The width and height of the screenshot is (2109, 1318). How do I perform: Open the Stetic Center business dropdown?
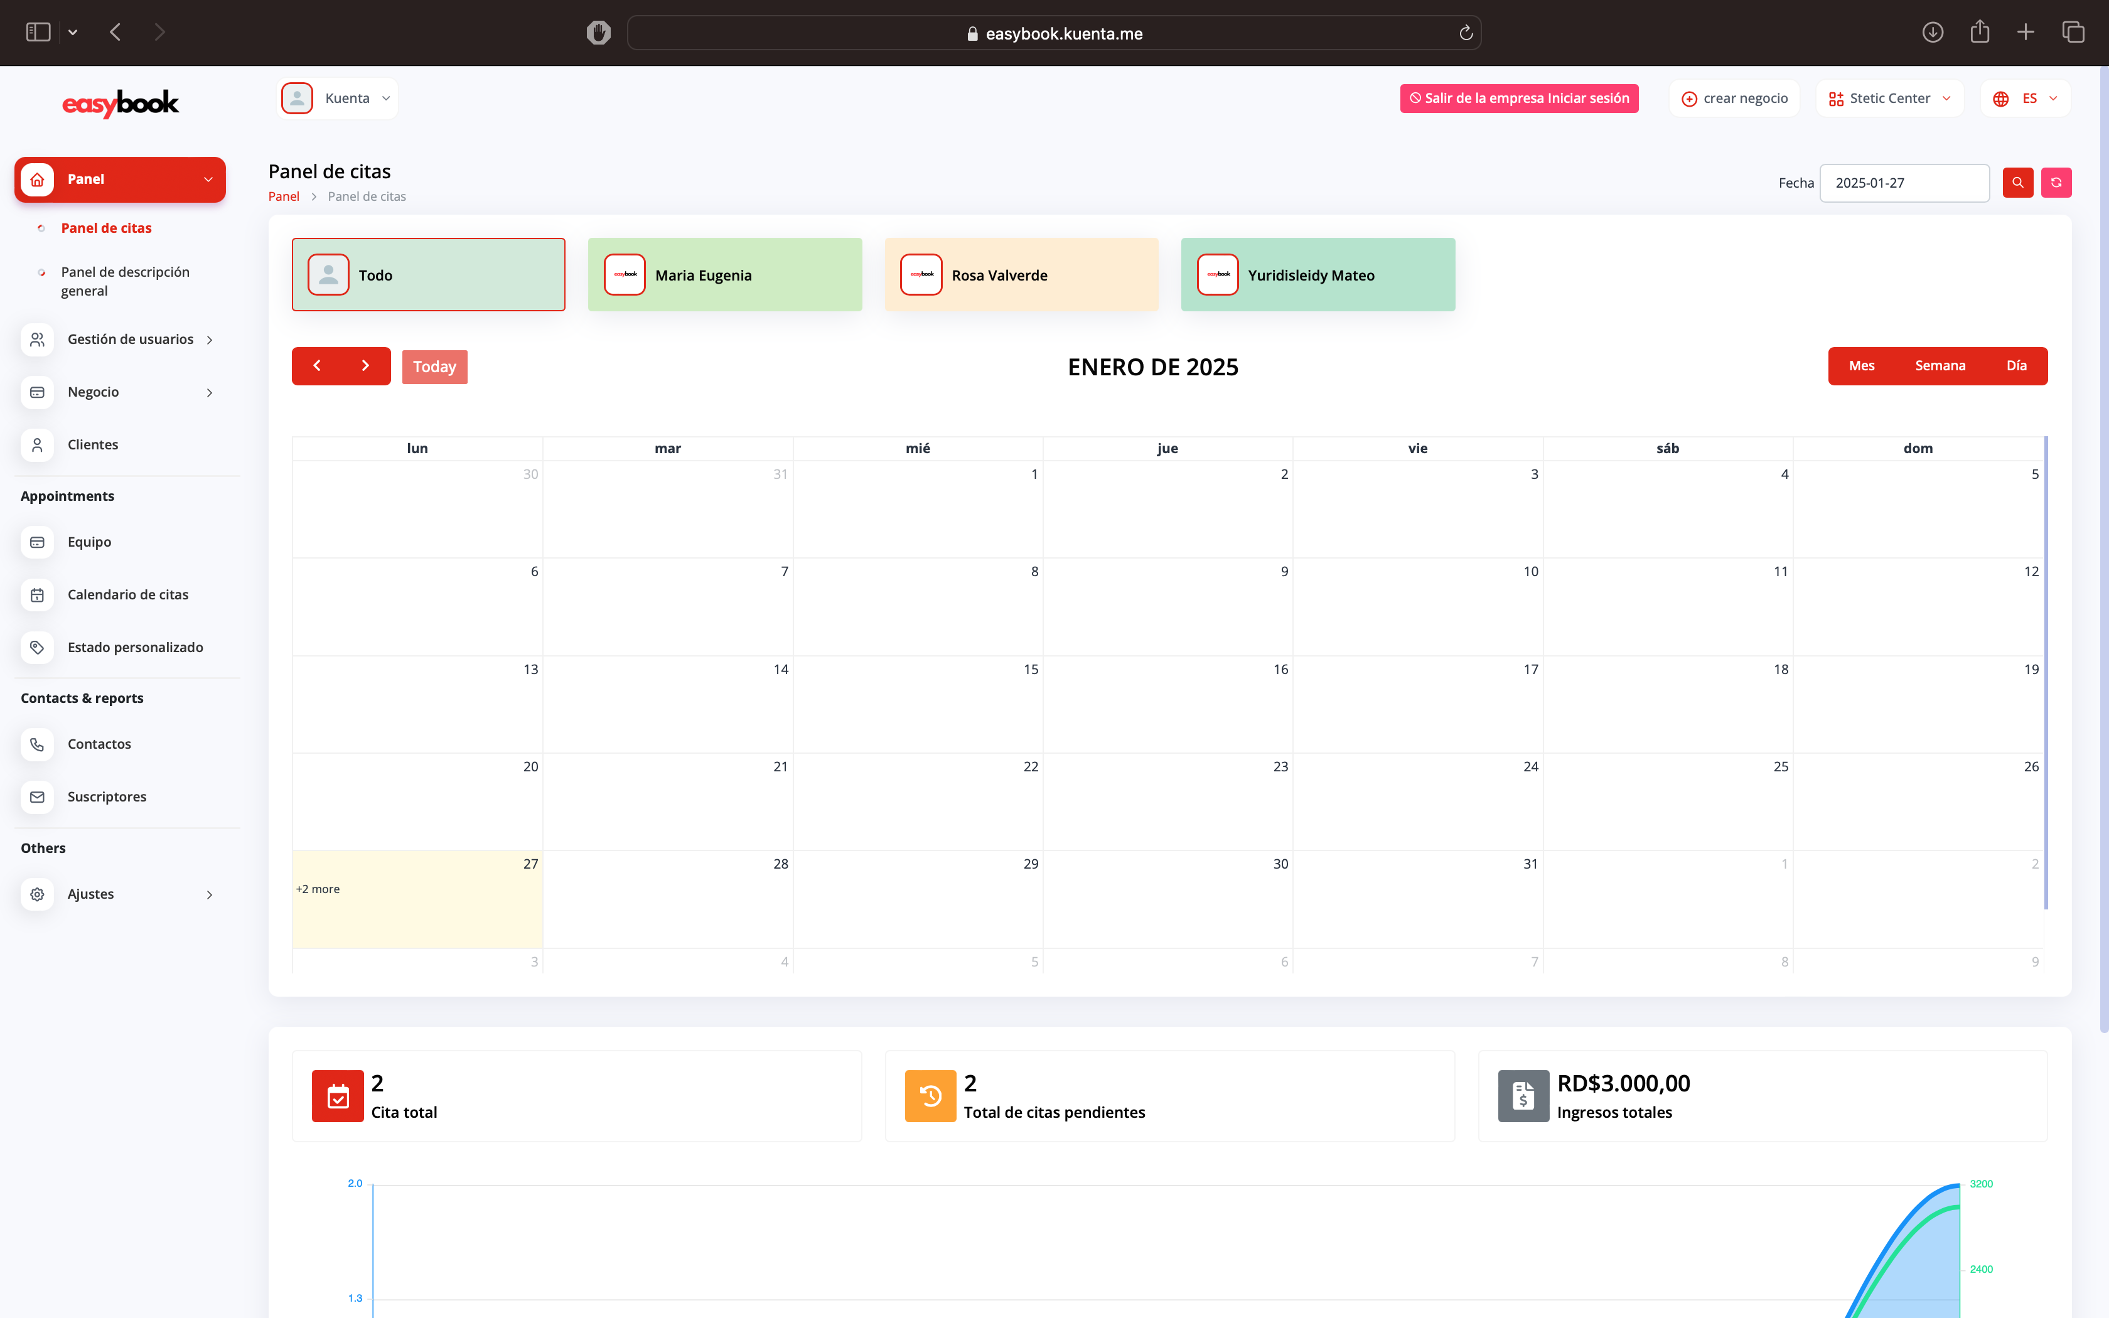coord(1889,99)
